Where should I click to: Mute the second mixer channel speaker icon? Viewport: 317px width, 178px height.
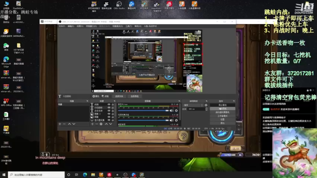tap(172, 120)
